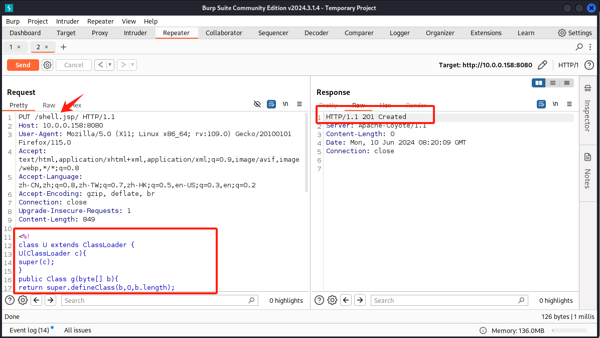Switch to Repeater tab 1
This screenshot has width=600, height=338.
point(11,47)
